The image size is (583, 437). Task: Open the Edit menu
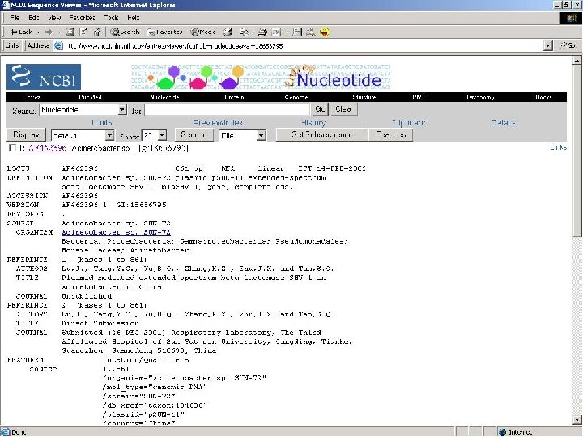tap(33, 18)
